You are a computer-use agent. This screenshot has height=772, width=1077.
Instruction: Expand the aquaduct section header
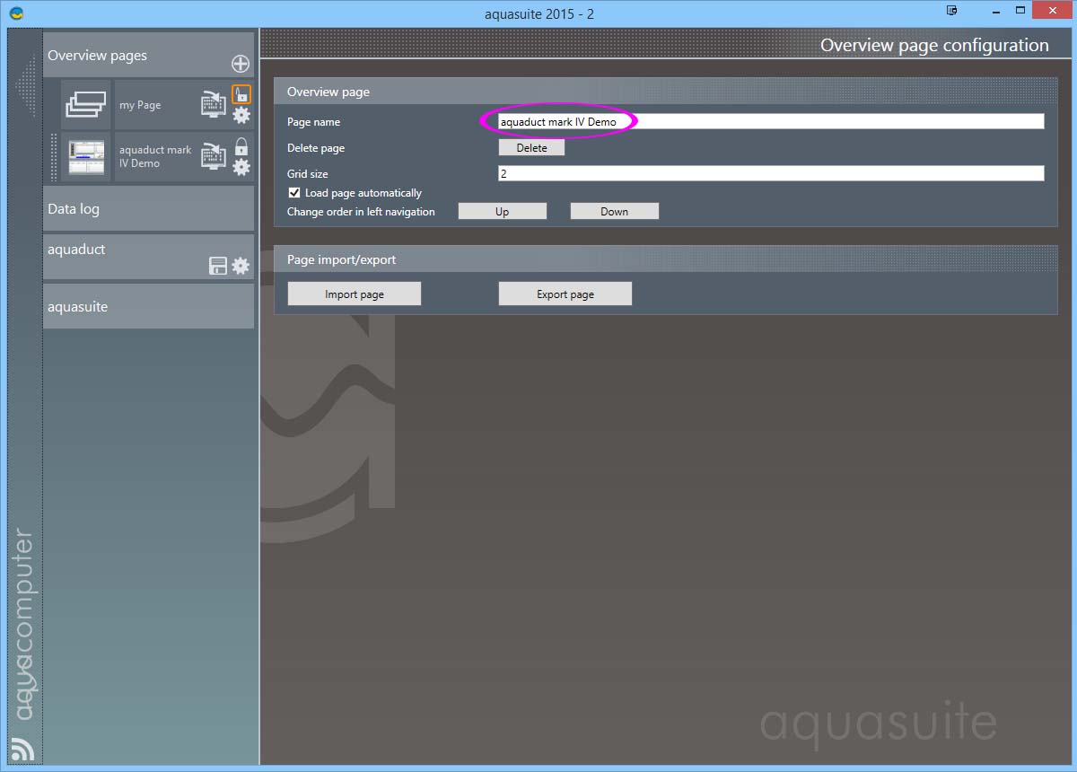pyautogui.click(x=149, y=258)
